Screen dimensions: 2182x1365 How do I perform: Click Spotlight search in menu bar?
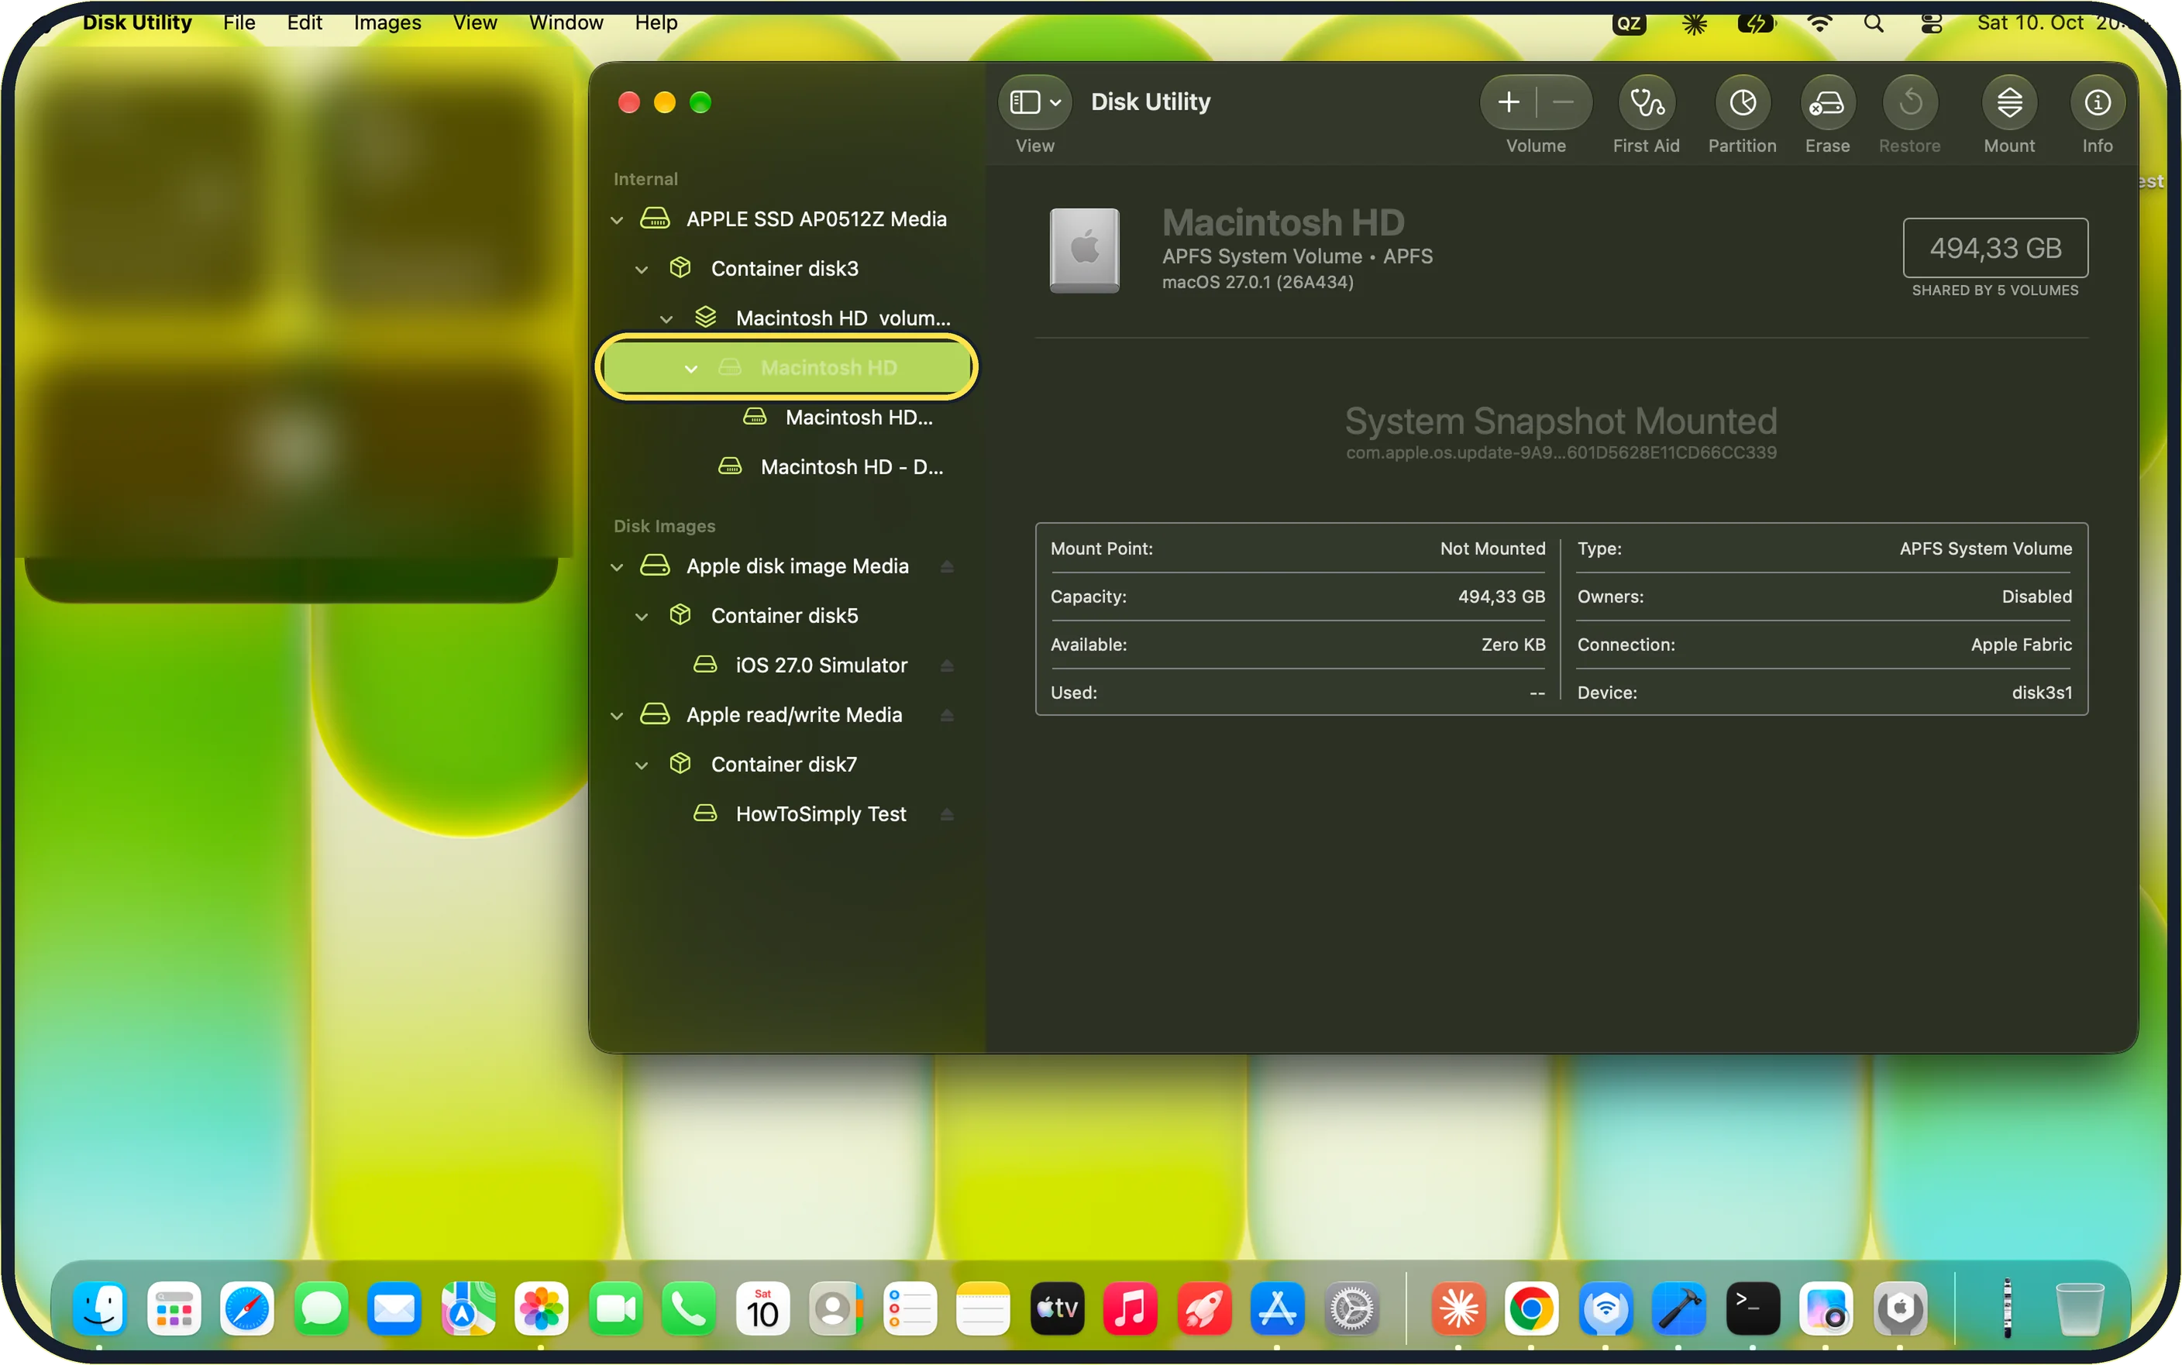tap(1874, 23)
